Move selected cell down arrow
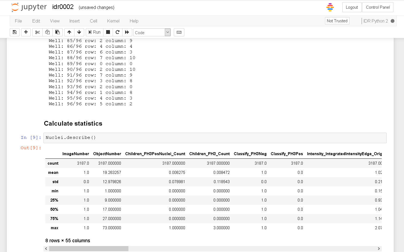Viewport: 404px width, 252px height. tap(79, 32)
